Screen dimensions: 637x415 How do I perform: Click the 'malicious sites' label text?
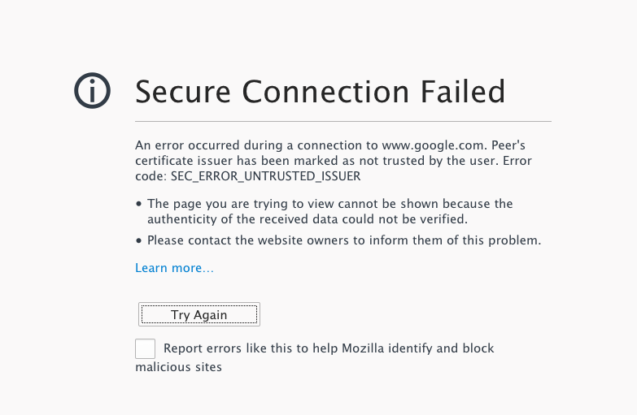(179, 367)
